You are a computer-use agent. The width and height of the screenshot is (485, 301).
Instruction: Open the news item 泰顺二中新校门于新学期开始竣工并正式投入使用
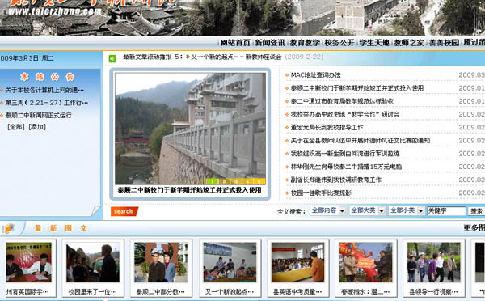click(x=357, y=88)
